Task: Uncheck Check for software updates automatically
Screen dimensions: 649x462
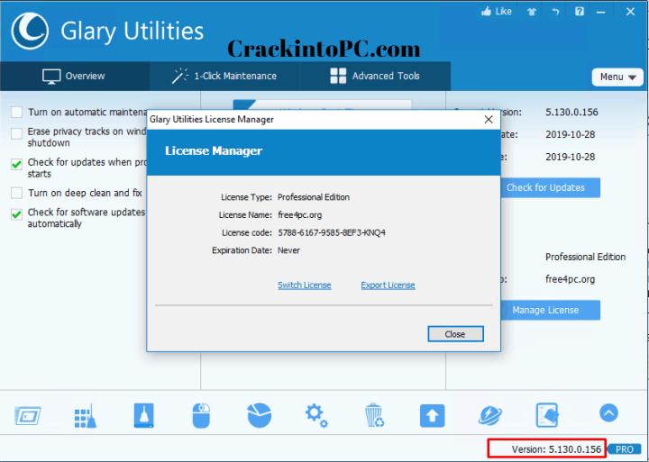Action: pos(16,213)
